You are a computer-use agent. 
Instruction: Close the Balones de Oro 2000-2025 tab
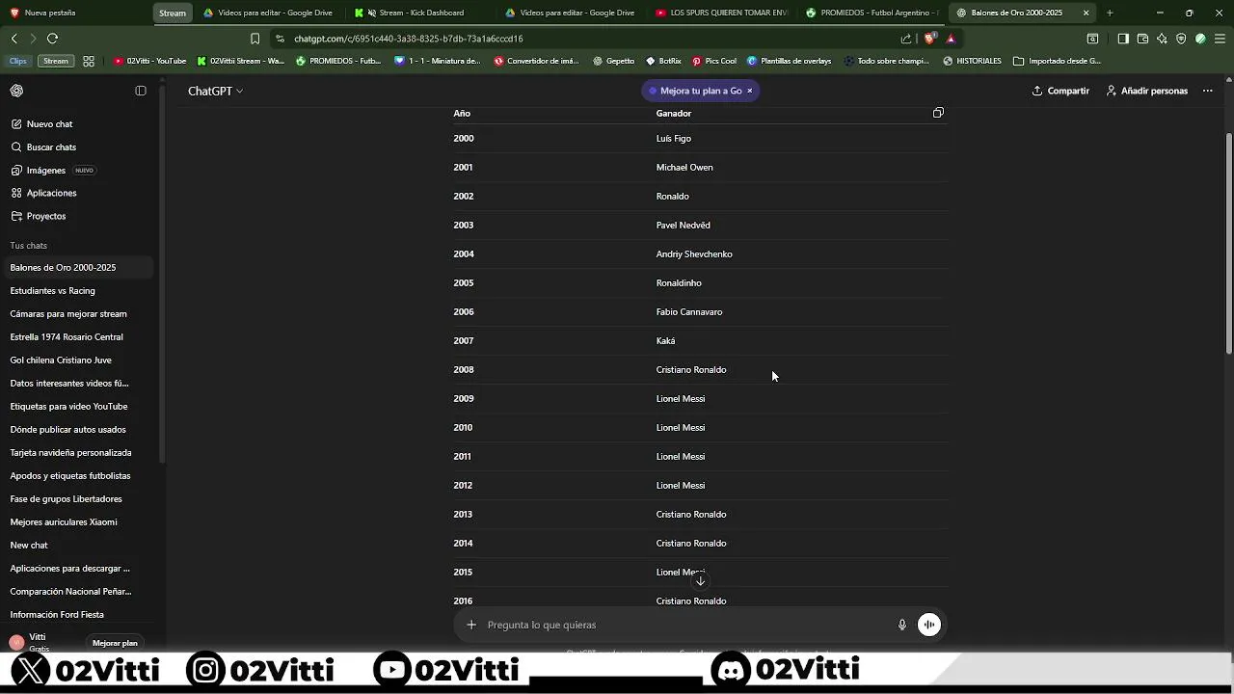click(x=1086, y=13)
